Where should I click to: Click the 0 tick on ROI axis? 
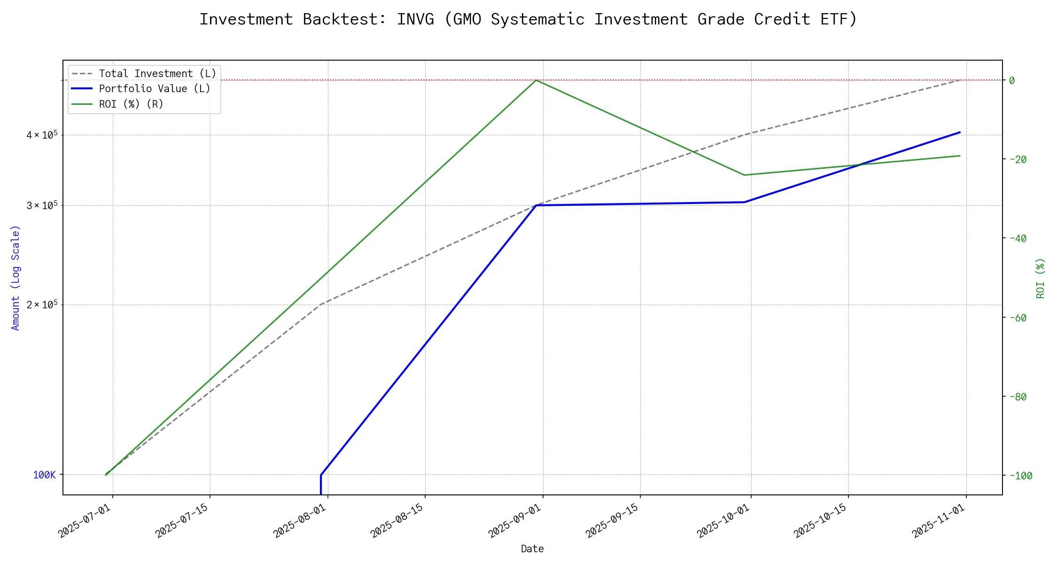click(1012, 81)
